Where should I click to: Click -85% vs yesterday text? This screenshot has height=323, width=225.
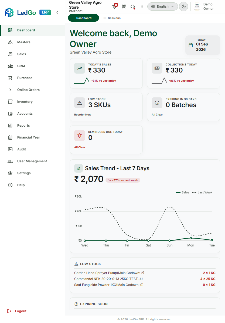(x=181, y=81)
